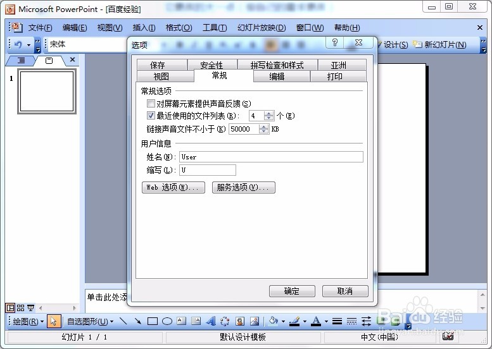This screenshot has height=349, width=492.
Task: Open the Insert menu
Action: pyautogui.click(x=144, y=28)
